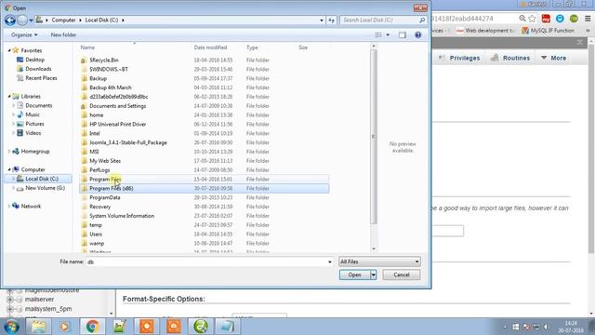
Task: Open the help icon in dialog toolbar
Action: point(417,35)
